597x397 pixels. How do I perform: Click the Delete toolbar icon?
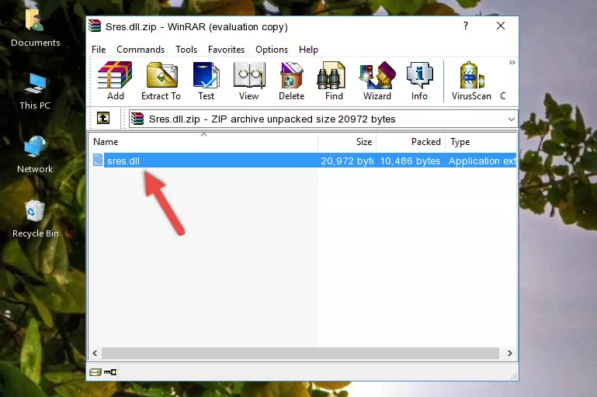(292, 81)
